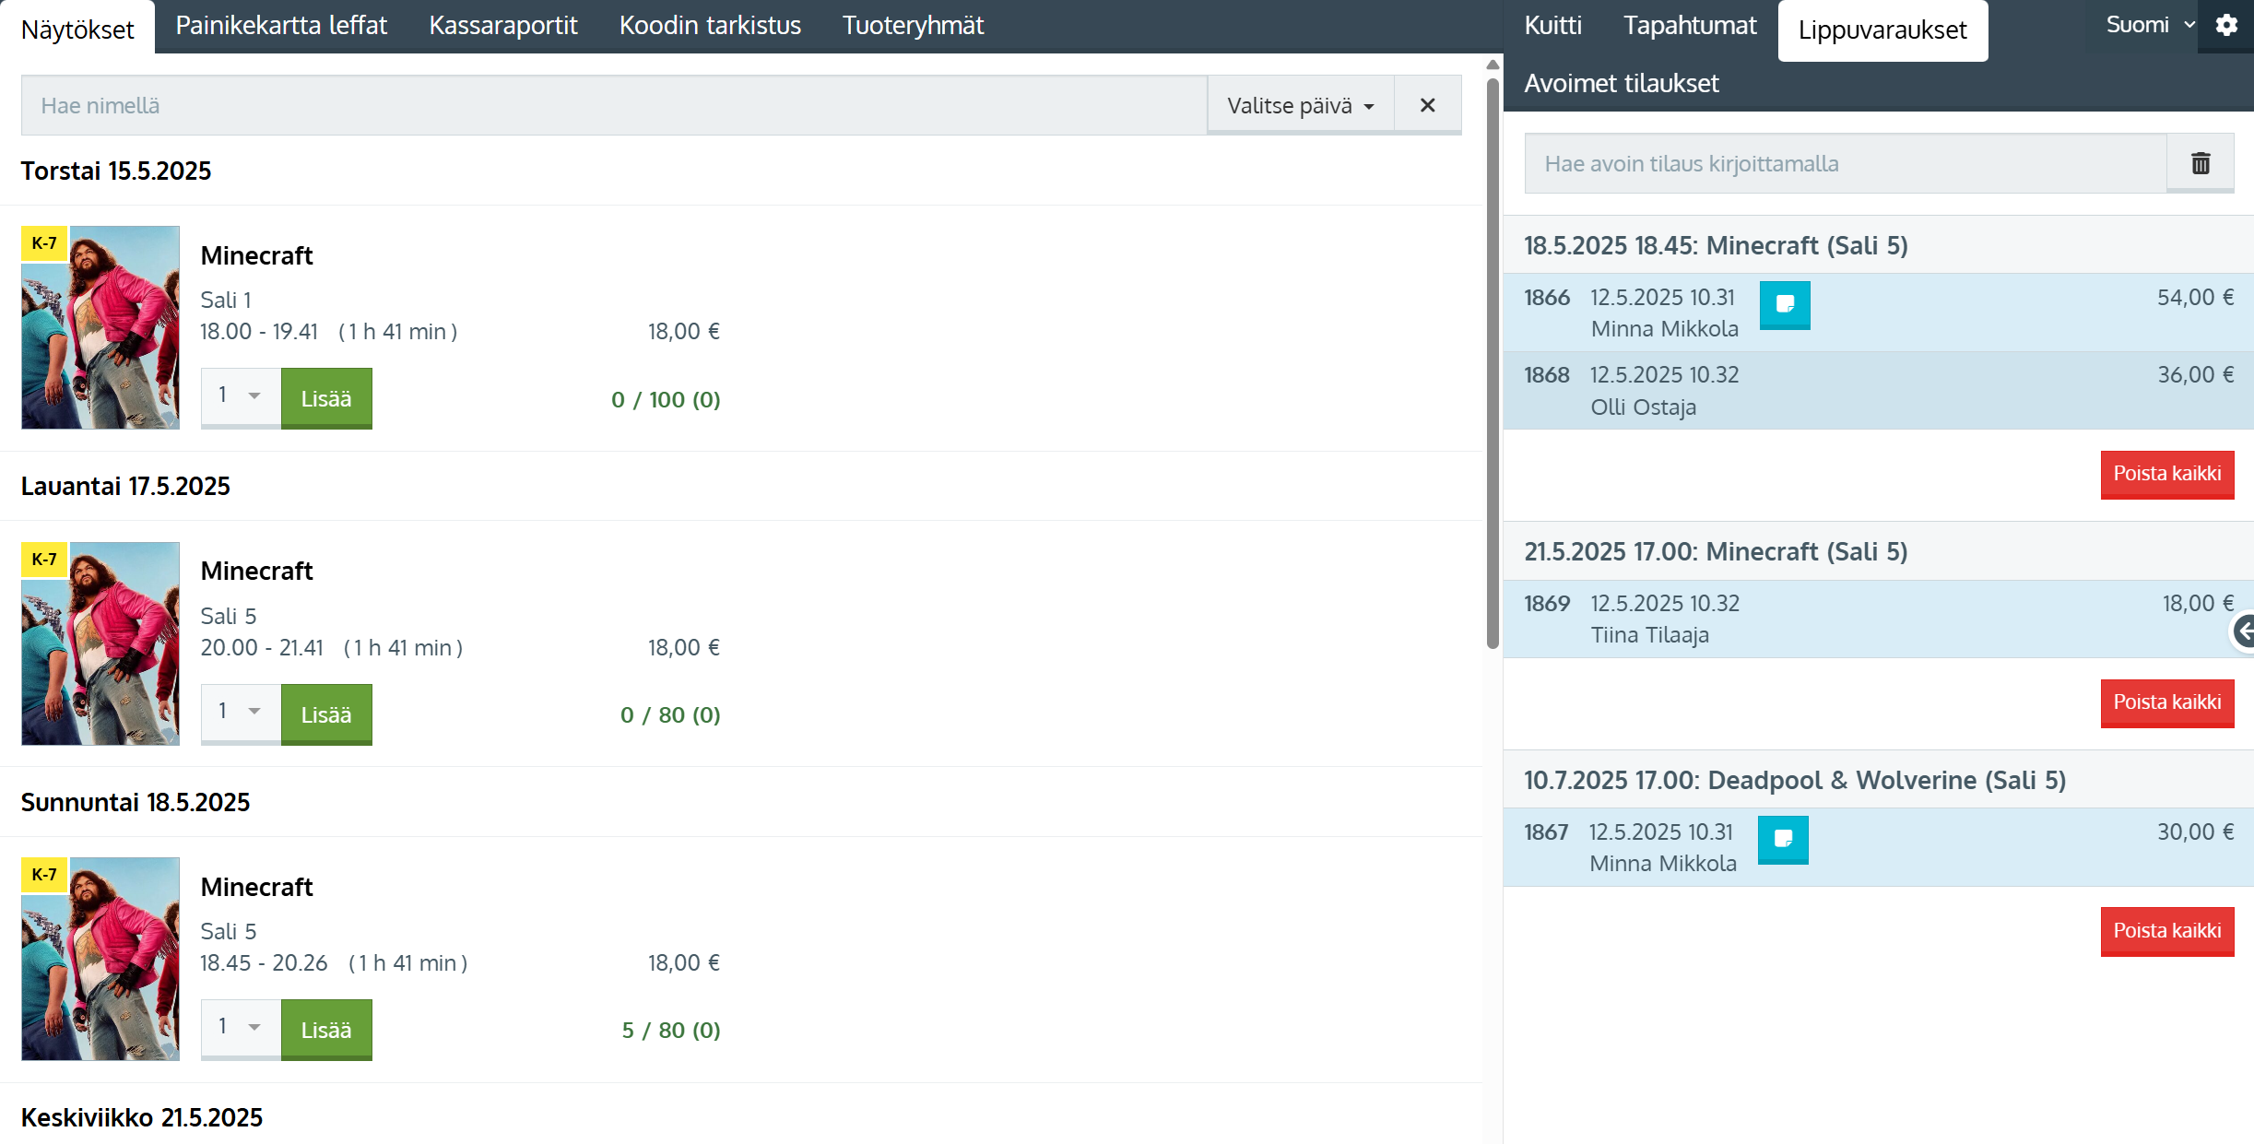The height and width of the screenshot is (1144, 2254).
Task: Click Lisää for Saturday Minecraft showing
Action: click(x=326, y=714)
